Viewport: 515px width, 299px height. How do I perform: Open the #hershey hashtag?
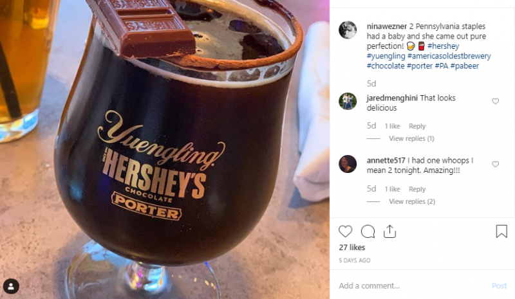443,46
